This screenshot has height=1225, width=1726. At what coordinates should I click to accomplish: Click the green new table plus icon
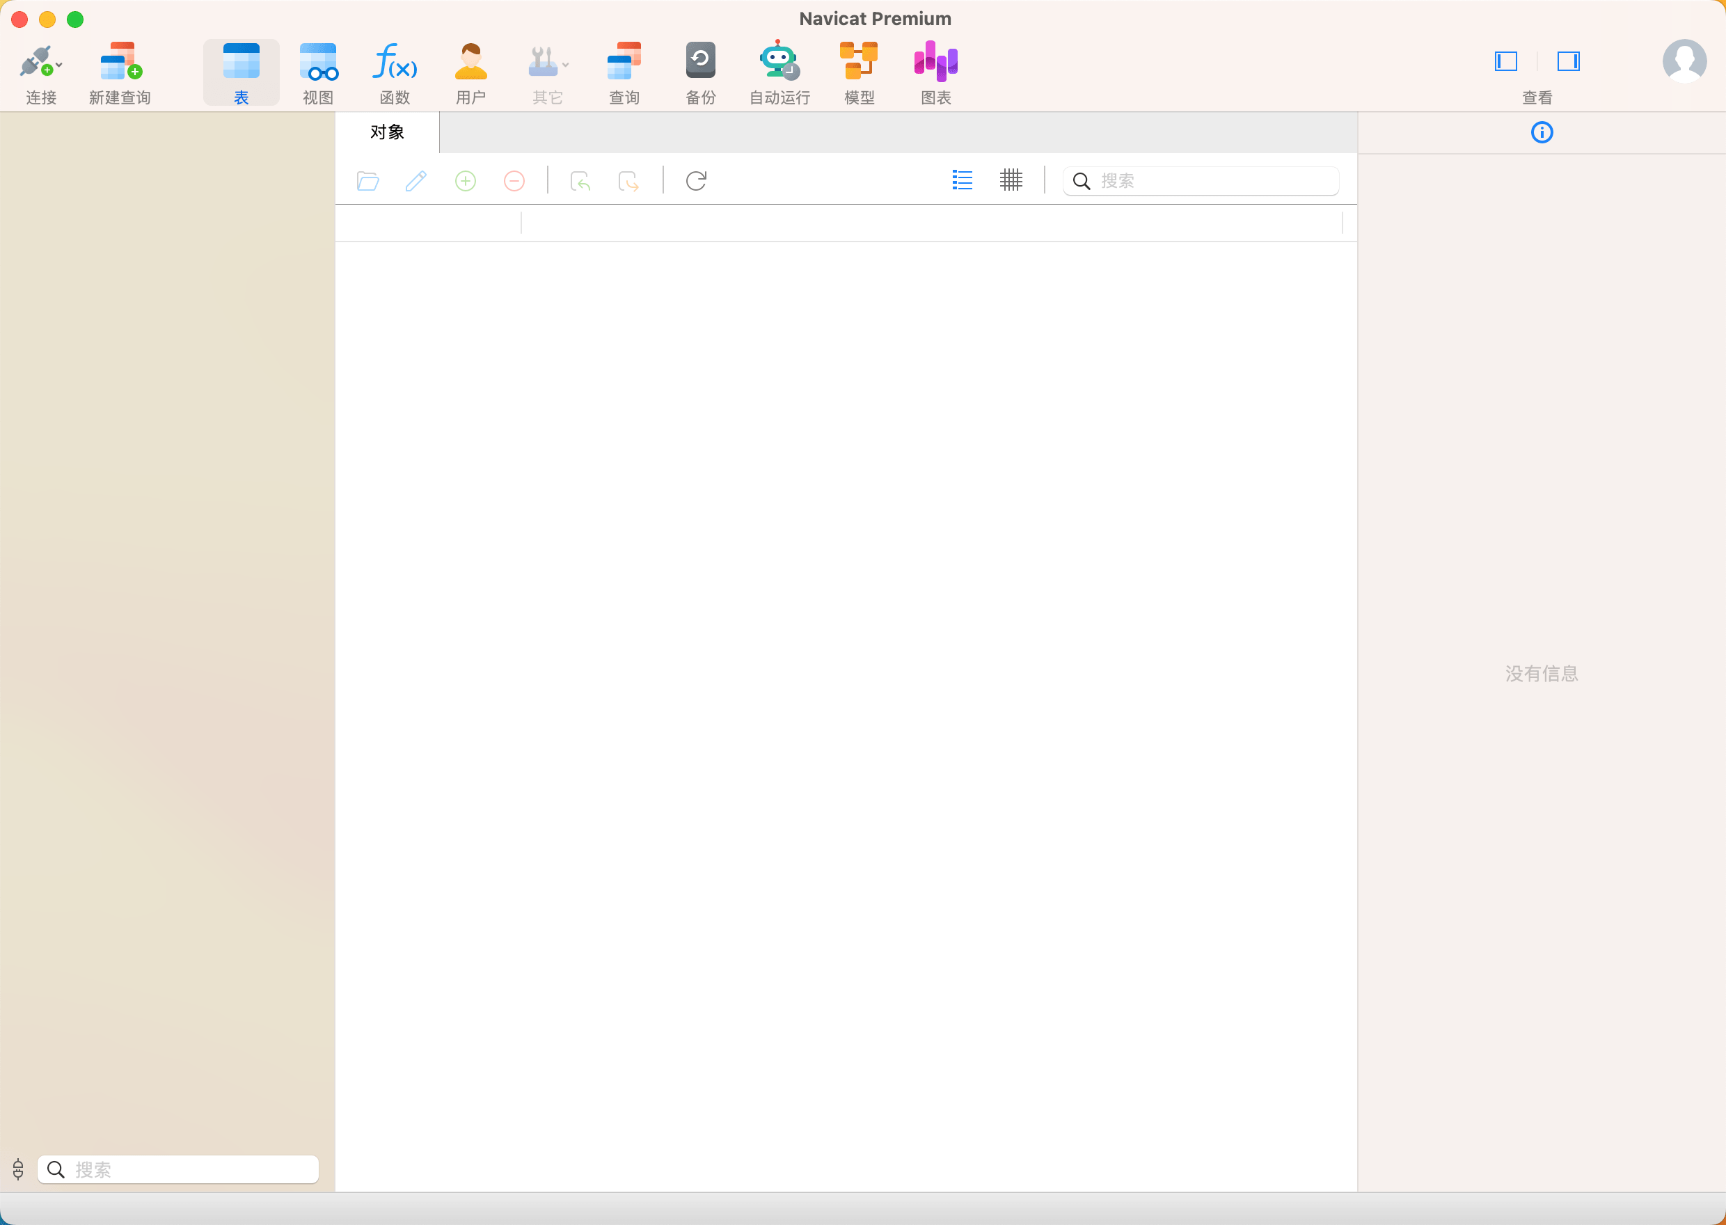[x=465, y=181]
